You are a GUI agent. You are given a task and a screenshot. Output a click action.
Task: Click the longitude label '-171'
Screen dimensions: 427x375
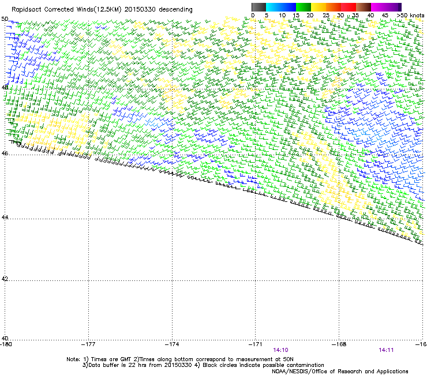256,344
